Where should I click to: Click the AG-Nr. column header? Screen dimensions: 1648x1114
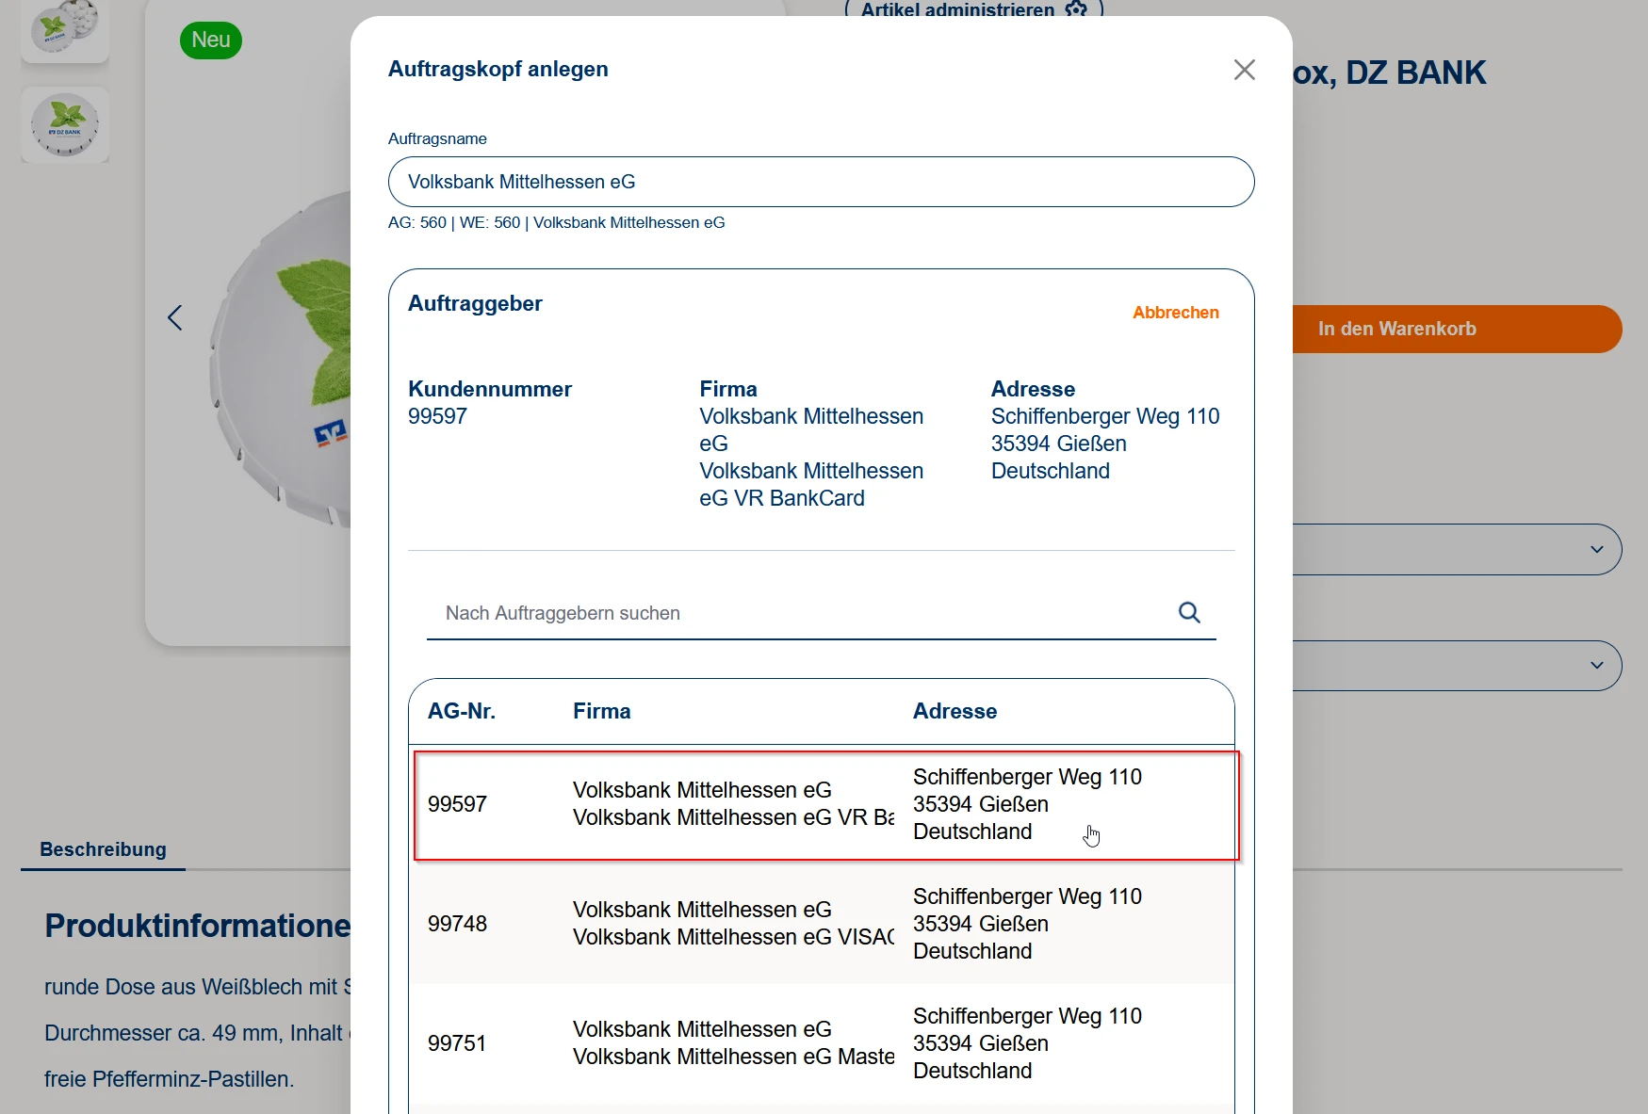point(462,711)
